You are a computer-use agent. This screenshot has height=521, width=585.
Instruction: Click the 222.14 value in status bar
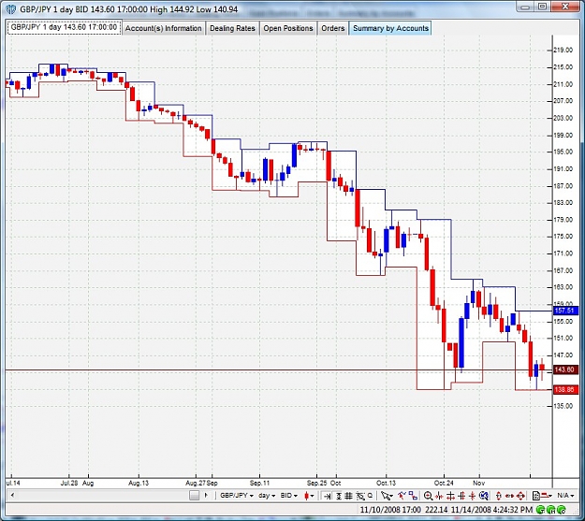436,510
